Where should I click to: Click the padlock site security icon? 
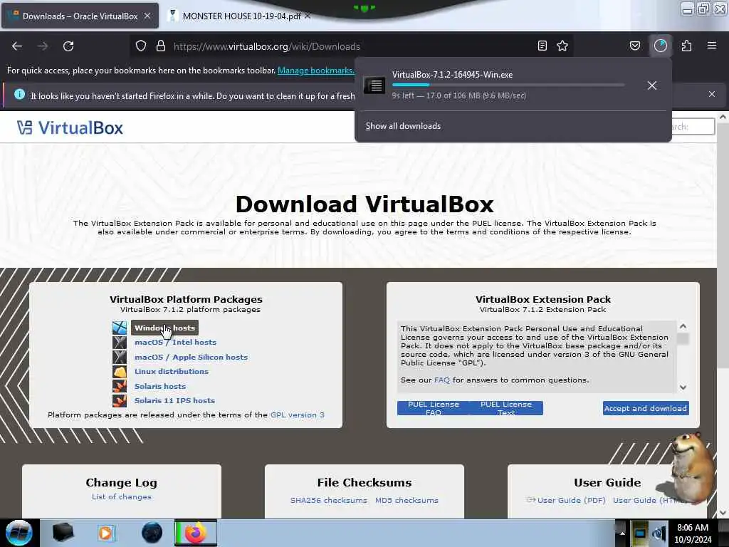(x=161, y=46)
